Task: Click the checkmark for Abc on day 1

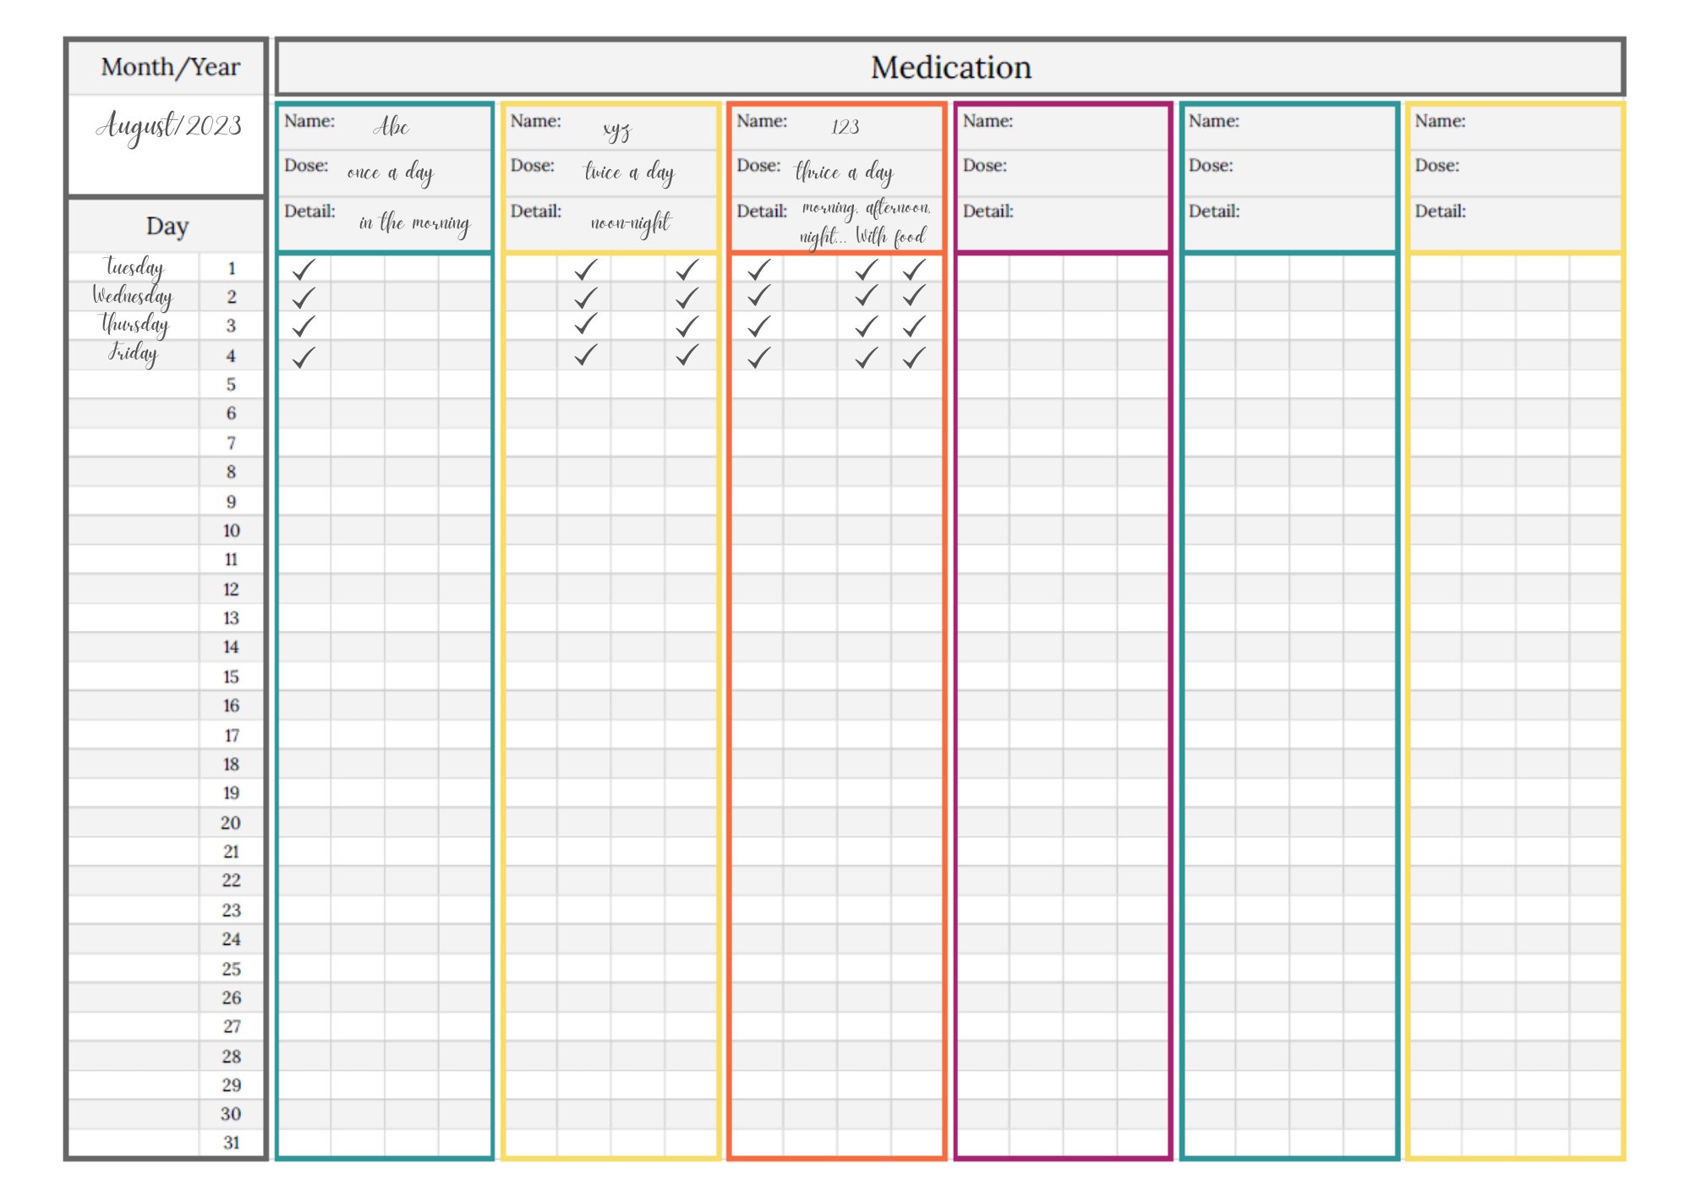Action: point(302,269)
